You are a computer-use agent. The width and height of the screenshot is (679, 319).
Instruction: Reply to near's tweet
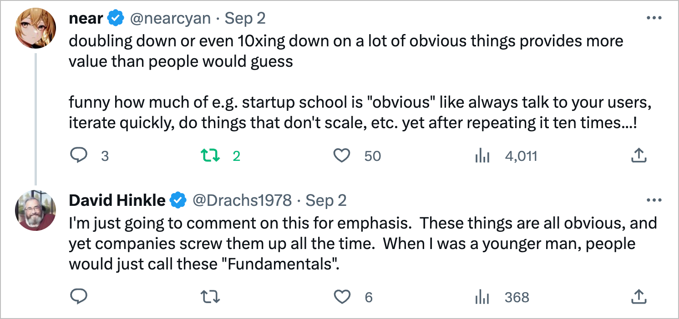click(80, 156)
